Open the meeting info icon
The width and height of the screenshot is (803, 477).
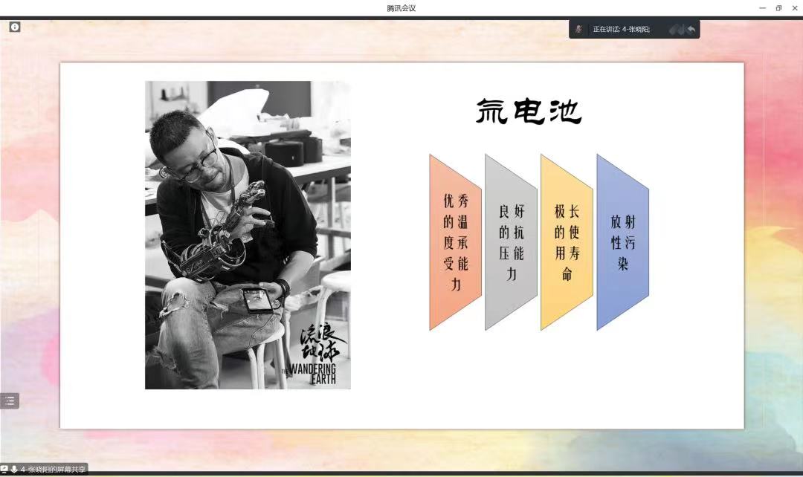pos(15,27)
